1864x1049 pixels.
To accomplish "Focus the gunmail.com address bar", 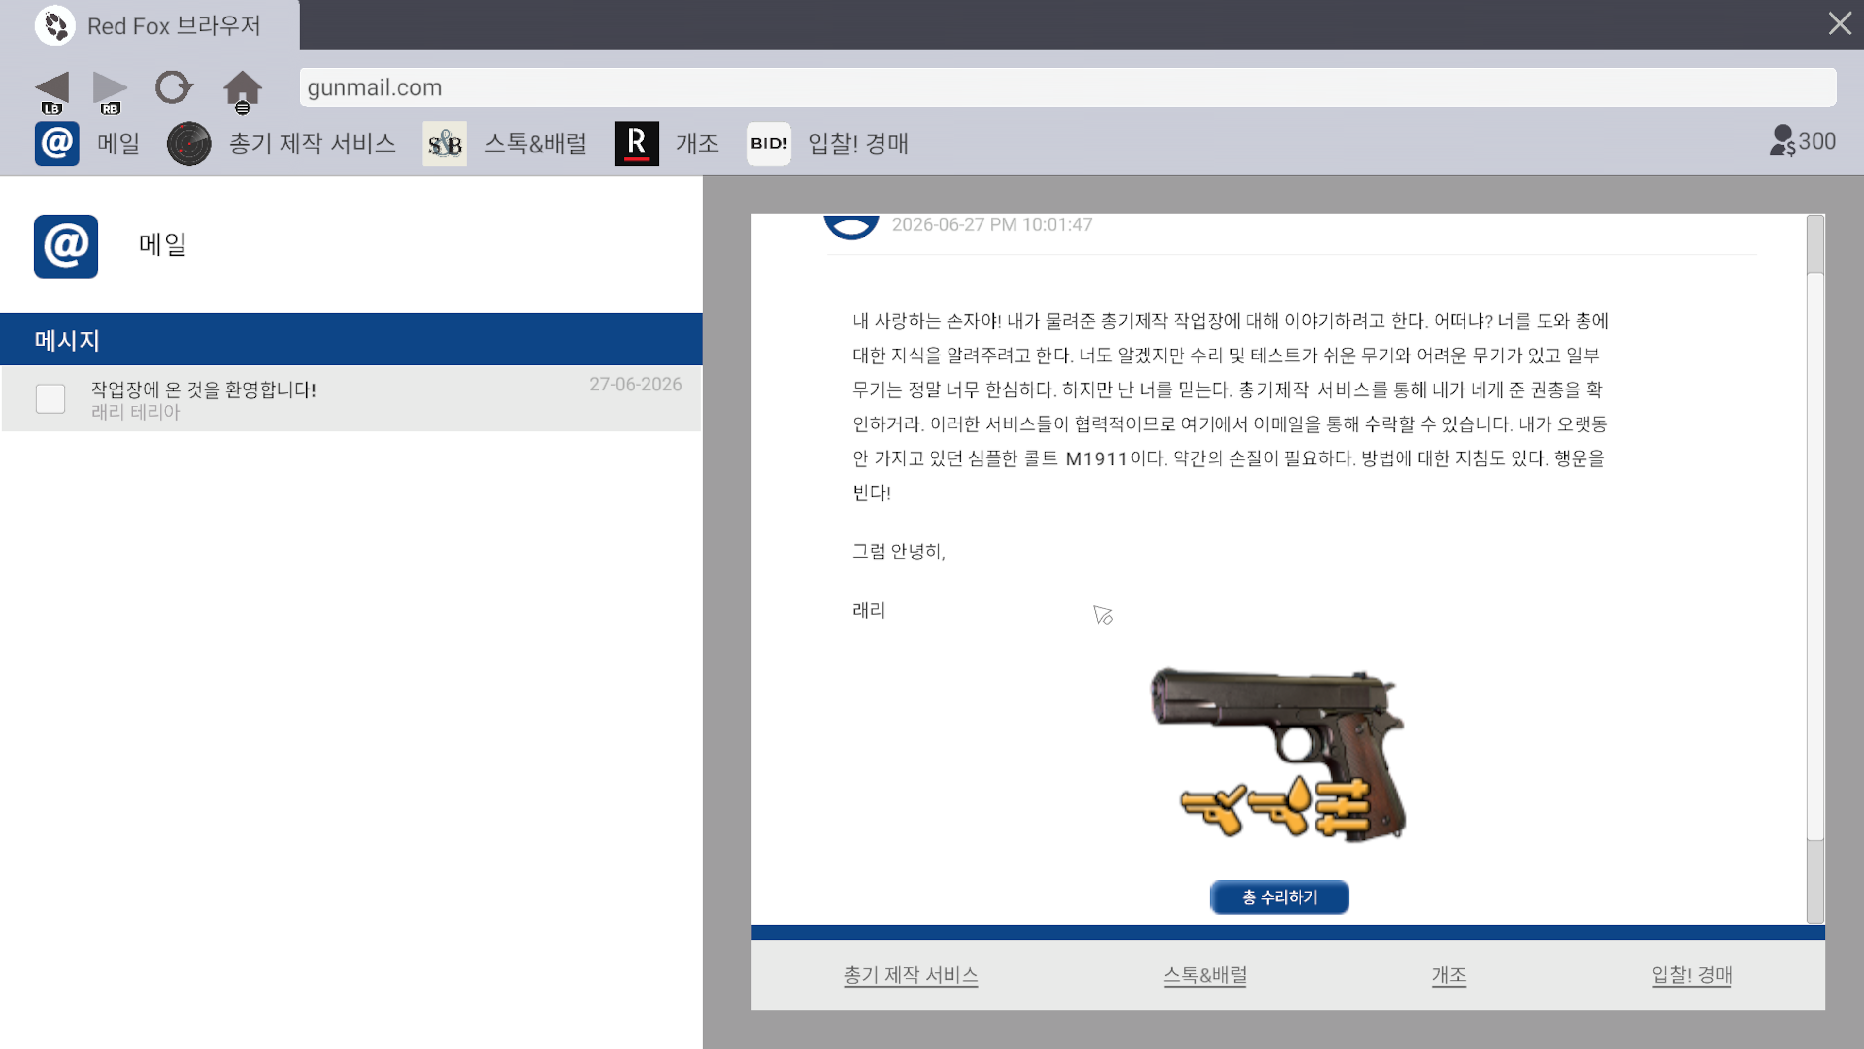I will coord(1067,87).
